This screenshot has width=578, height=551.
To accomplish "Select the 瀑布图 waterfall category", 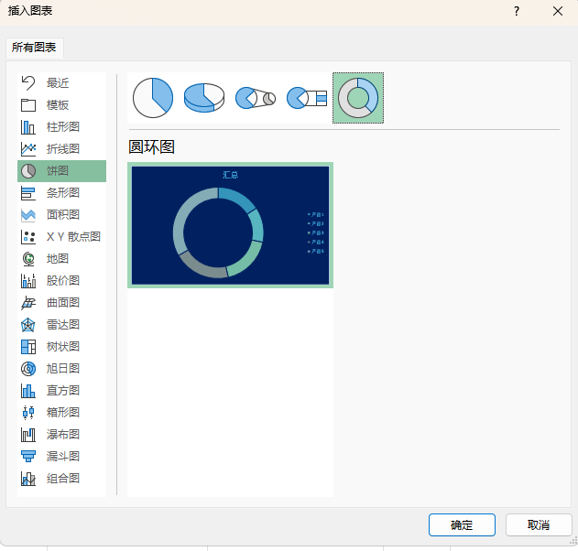I will coord(61,434).
